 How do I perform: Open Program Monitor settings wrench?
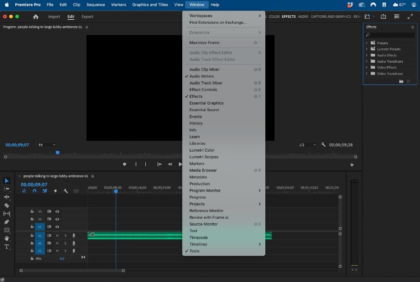(323, 145)
